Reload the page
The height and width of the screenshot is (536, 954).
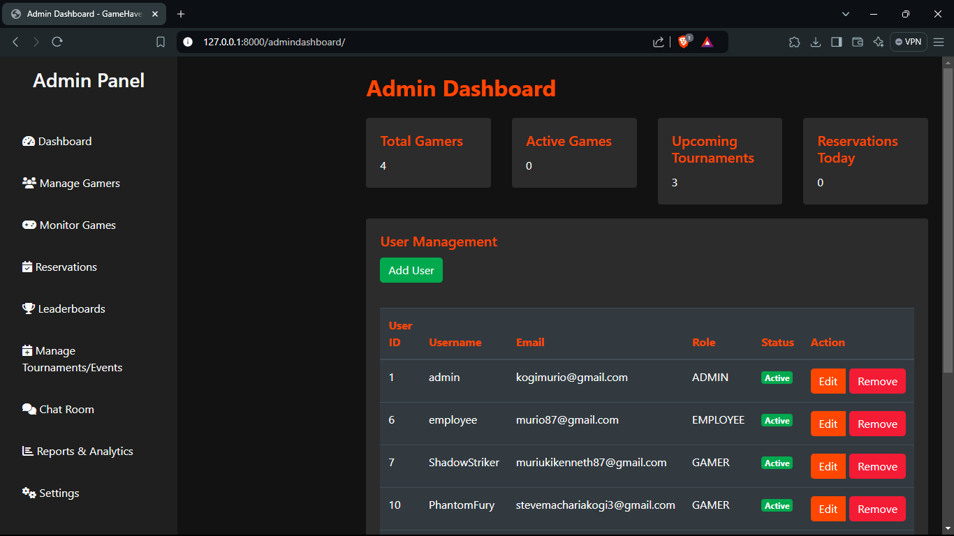[57, 42]
